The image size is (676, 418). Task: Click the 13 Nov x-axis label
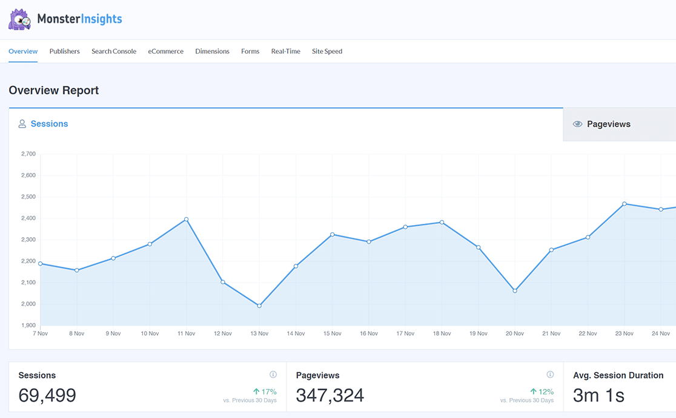pyautogui.click(x=259, y=334)
